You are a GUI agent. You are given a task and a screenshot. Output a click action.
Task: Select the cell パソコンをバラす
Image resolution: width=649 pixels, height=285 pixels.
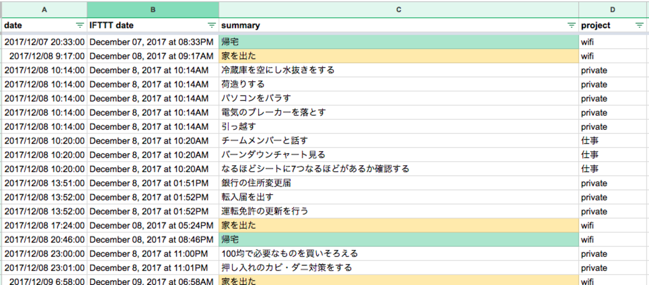coord(399,98)
